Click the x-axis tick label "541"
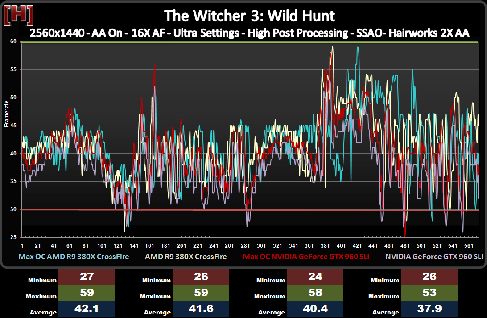Viewport: 487px width, 318px height. 453,246
